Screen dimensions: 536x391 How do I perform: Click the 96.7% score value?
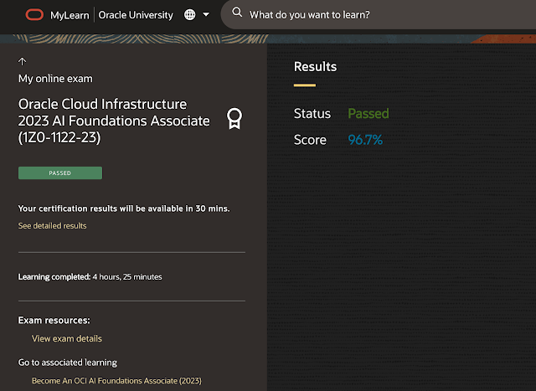(x=365, y=140)
